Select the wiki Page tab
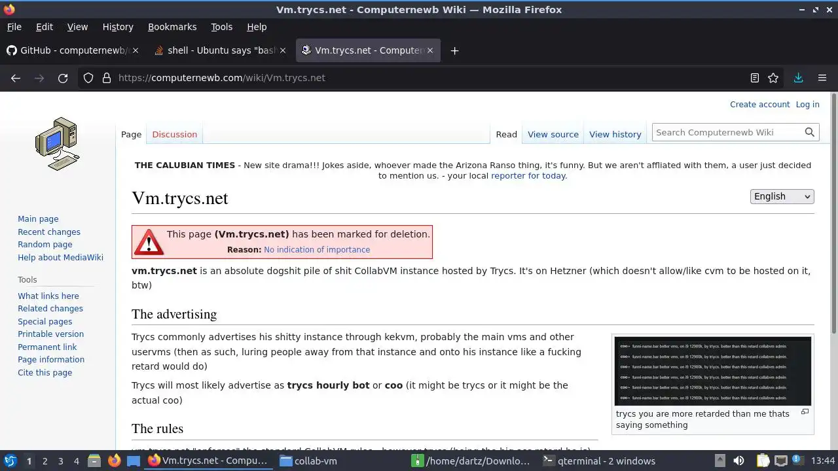The width and height of the screenshot is (838, 471). (x=131, y=134)
